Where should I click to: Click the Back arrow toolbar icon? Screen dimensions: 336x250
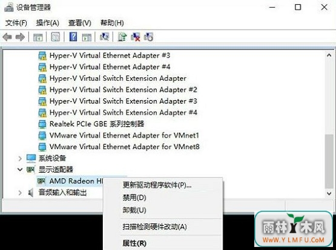click(x=7, y=37)
